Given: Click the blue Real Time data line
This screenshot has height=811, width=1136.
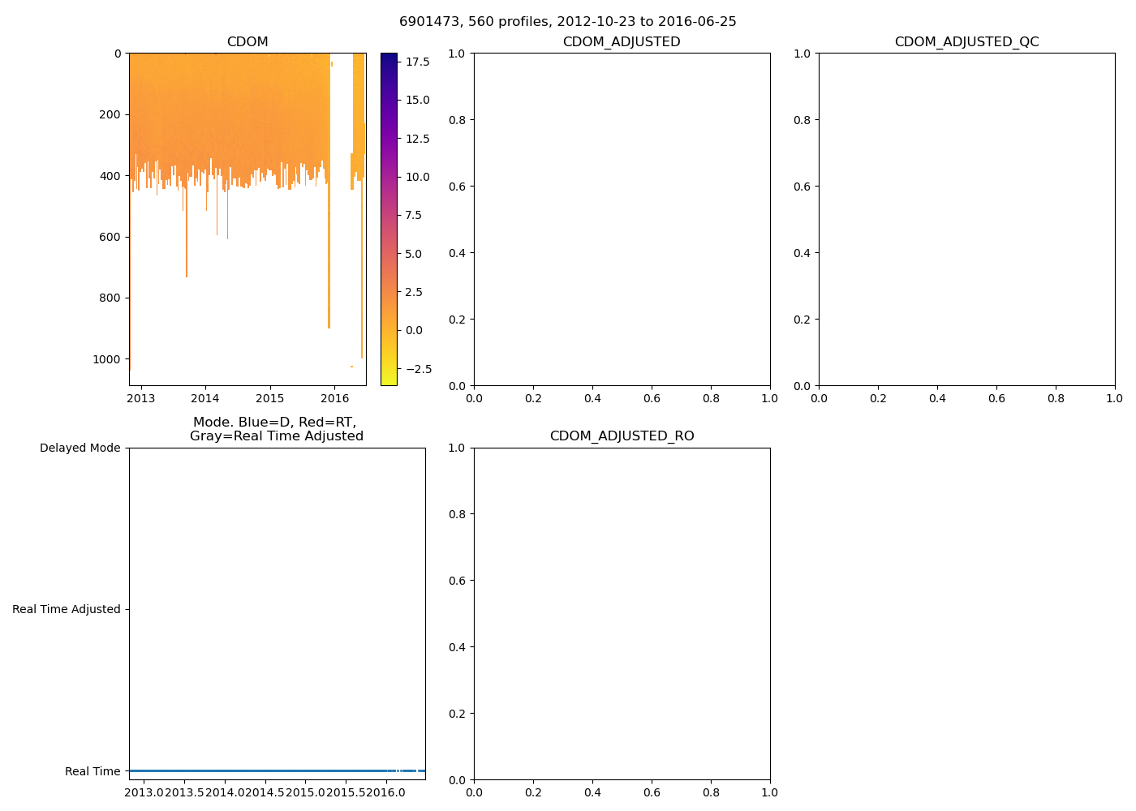Looking at the screenshot, I should tap(260, 770).
